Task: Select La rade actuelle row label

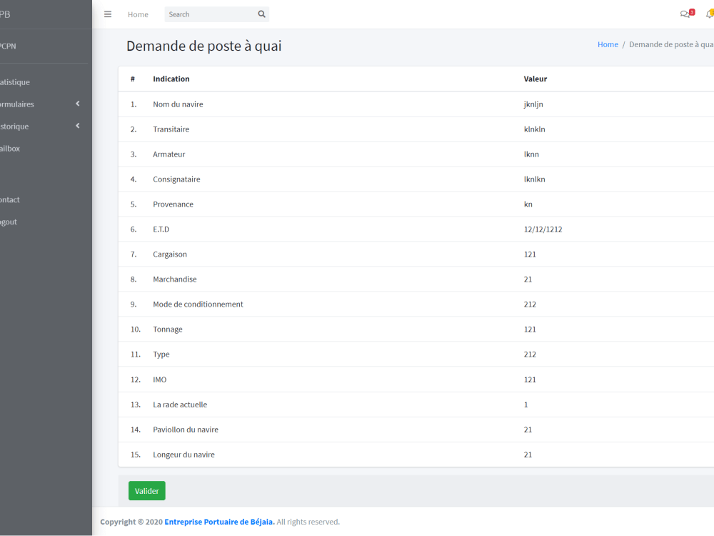Action: [x=180, y=405]
